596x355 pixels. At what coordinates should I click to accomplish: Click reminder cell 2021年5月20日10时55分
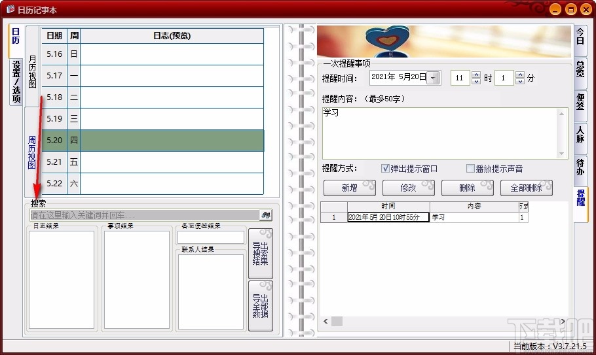coord(388,217)
